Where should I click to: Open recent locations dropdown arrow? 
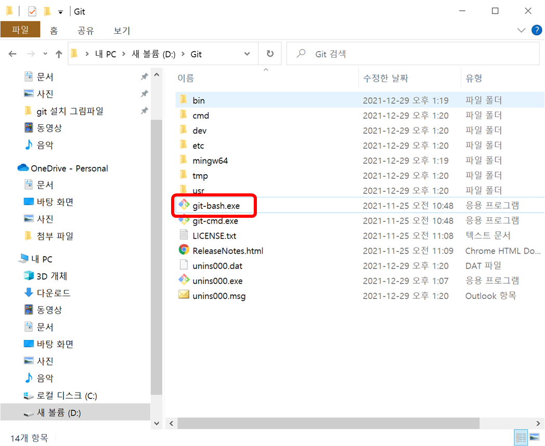click(45, 54)
